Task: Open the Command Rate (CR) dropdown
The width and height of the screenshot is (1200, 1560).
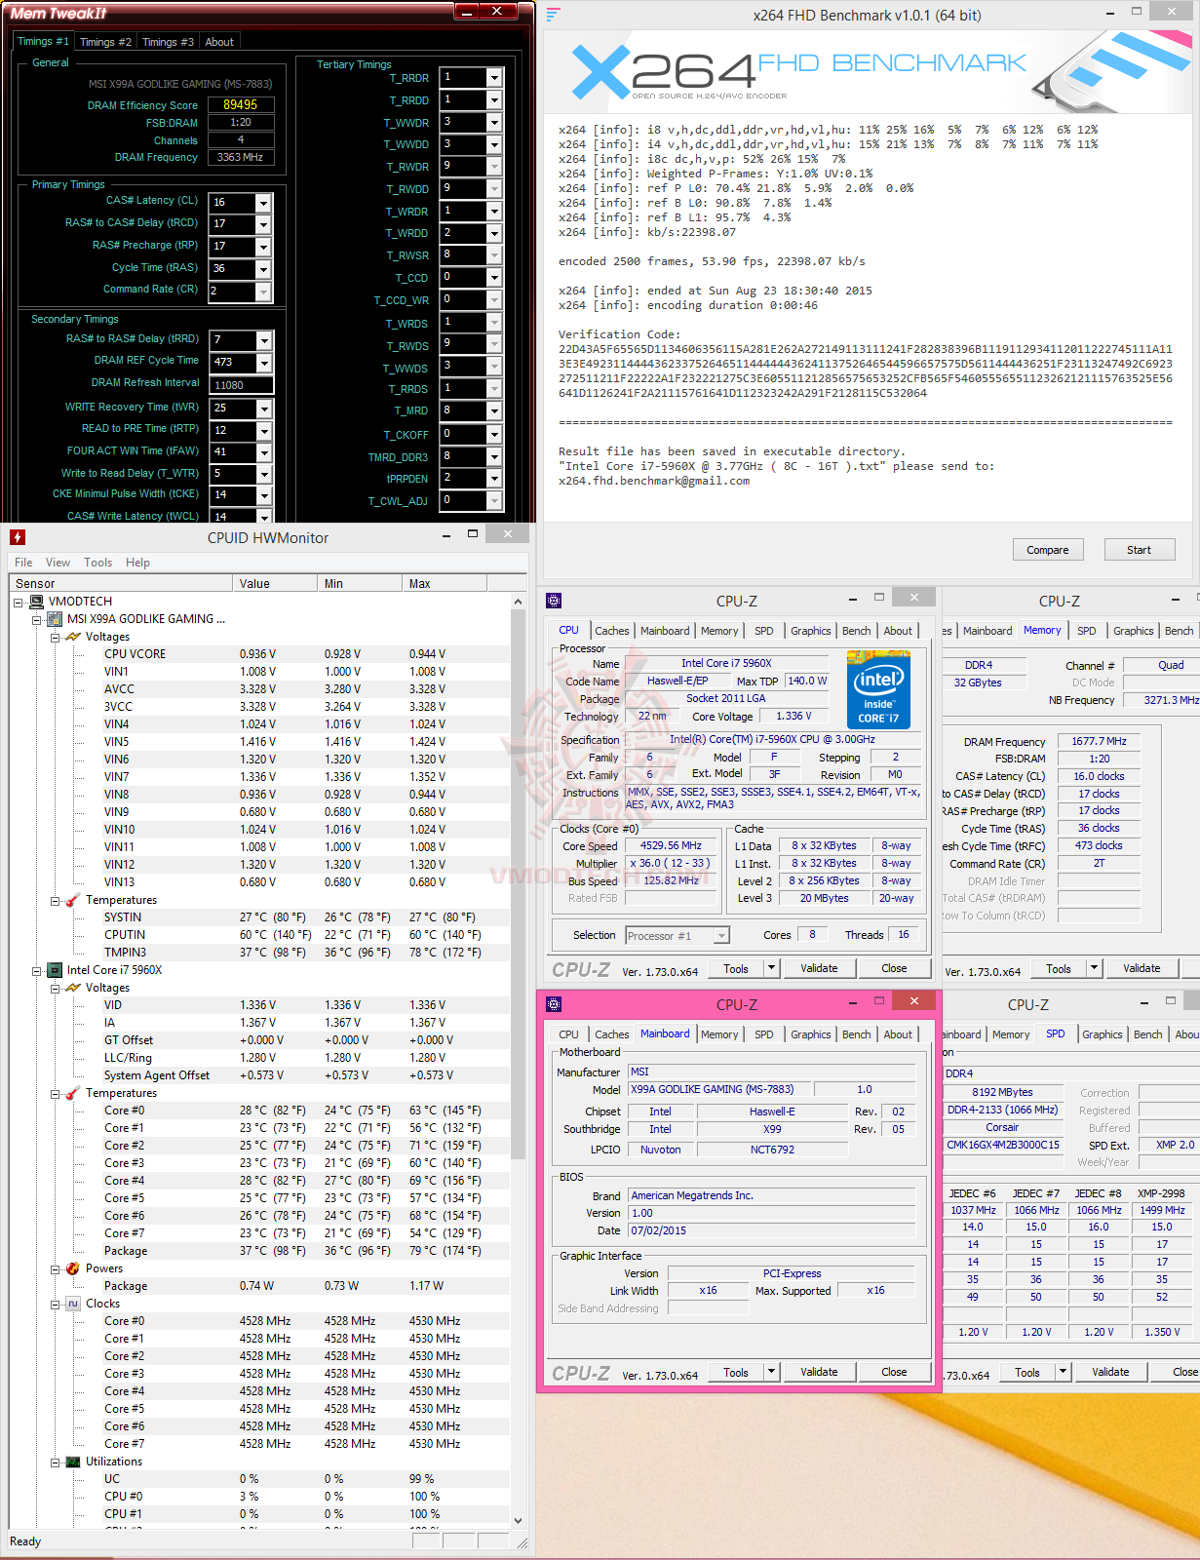Action: pyautogui.click(x=263, y=292)
